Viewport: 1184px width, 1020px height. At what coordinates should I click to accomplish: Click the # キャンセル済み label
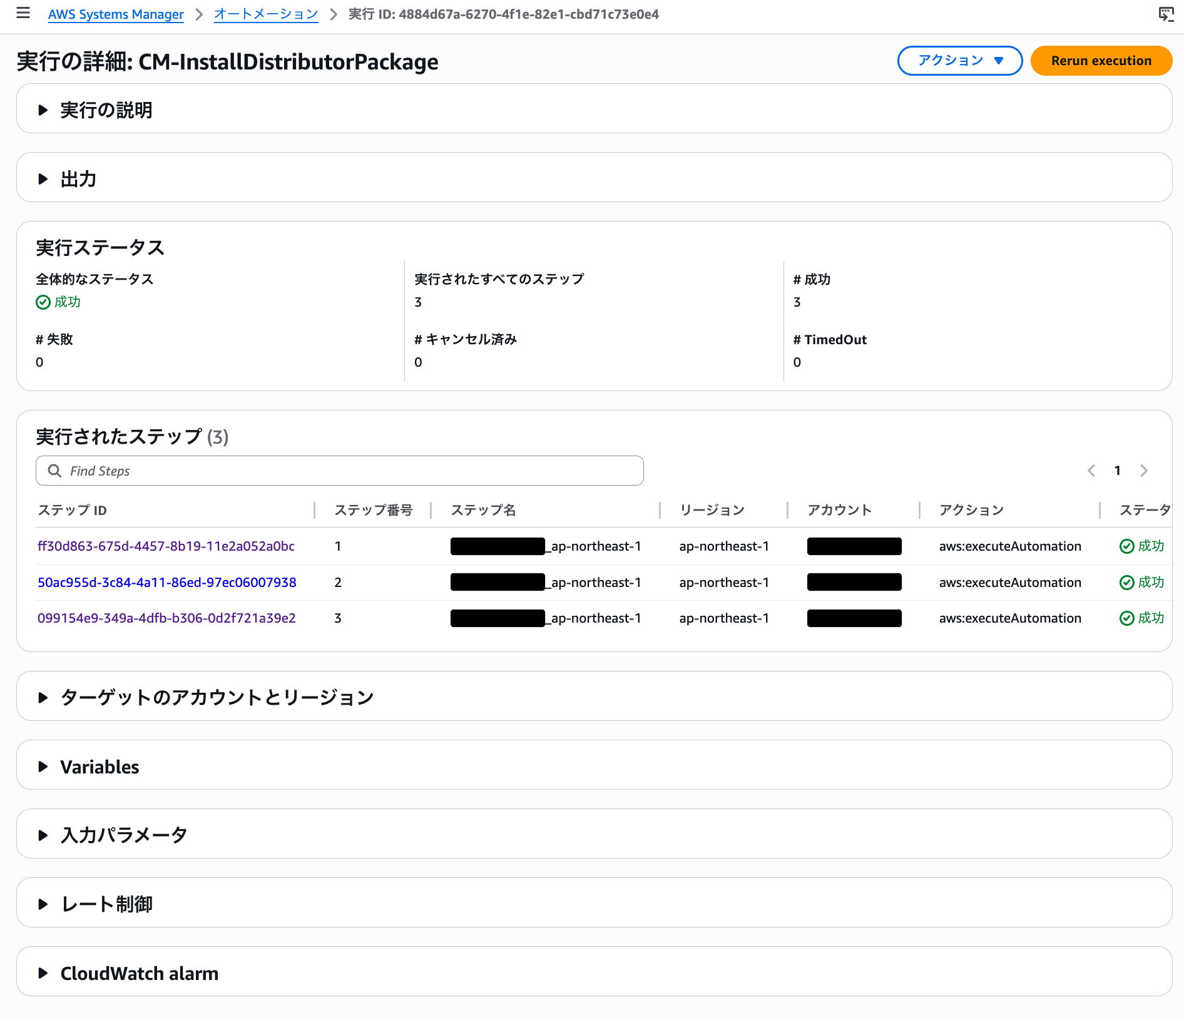point(466,340)
